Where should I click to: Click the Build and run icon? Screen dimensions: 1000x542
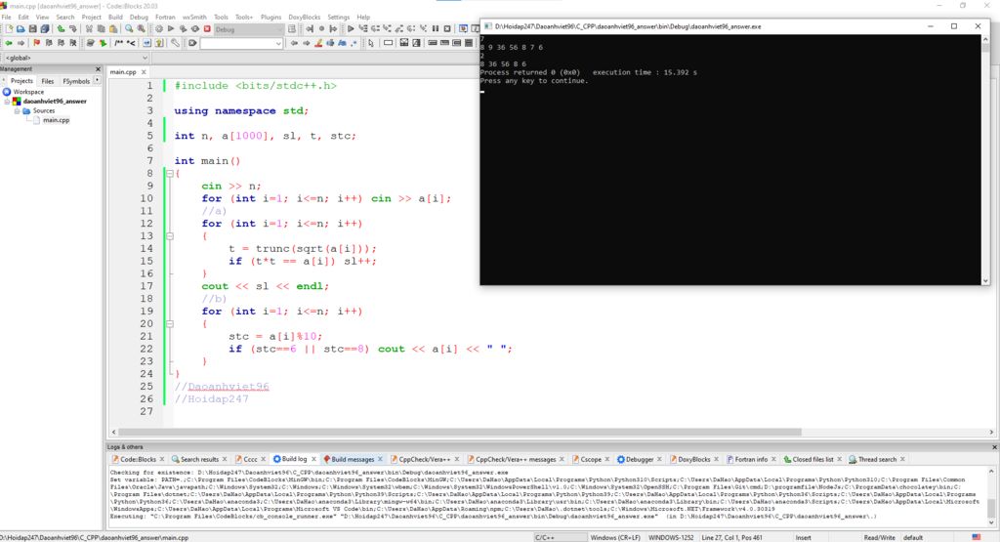(x=183, y=28)
